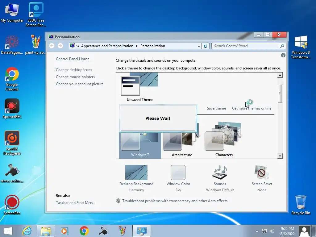Maximize the Personalization window
316x237 pixels.
pyautogui.click(x=268, y=35)
